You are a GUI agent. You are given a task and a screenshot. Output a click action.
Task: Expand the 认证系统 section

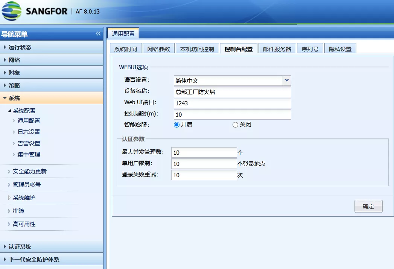(20, 247)
